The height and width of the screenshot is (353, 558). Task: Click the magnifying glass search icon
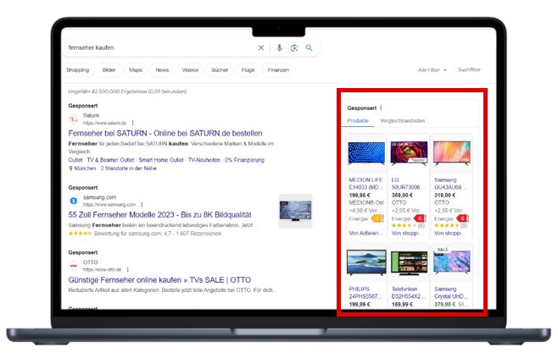pos(309,48)
